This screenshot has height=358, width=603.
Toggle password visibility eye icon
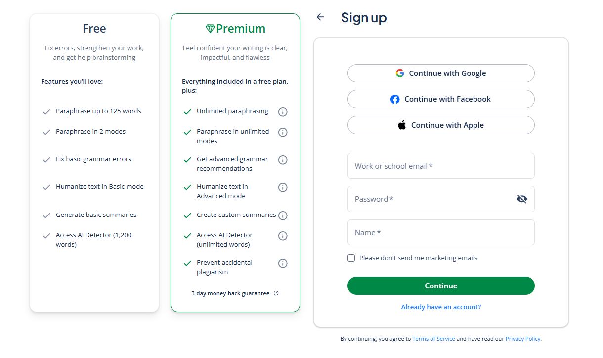click(522, 199)
